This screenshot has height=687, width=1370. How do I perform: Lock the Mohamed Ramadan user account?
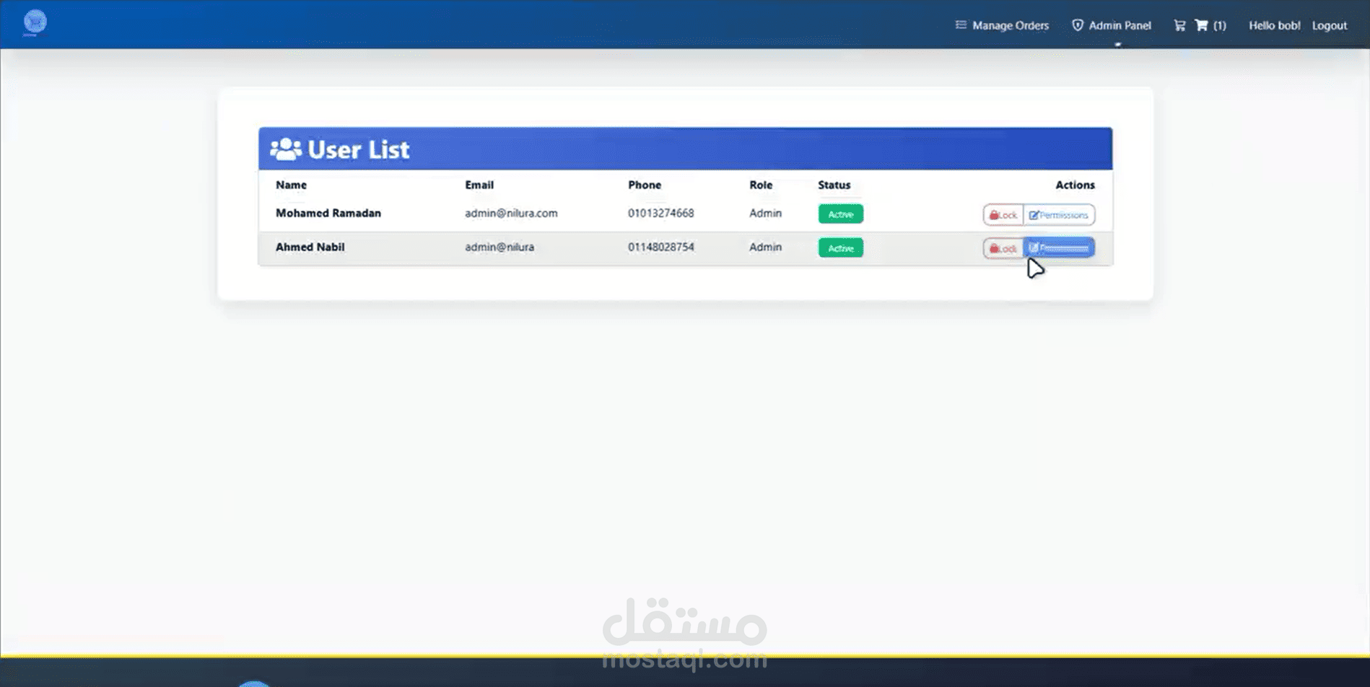(1003, 215)
